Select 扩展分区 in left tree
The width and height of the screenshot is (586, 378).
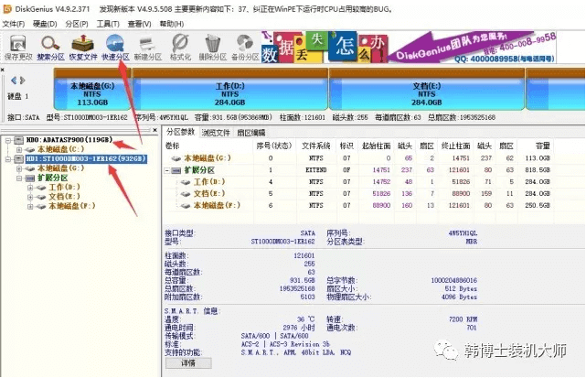52,178
